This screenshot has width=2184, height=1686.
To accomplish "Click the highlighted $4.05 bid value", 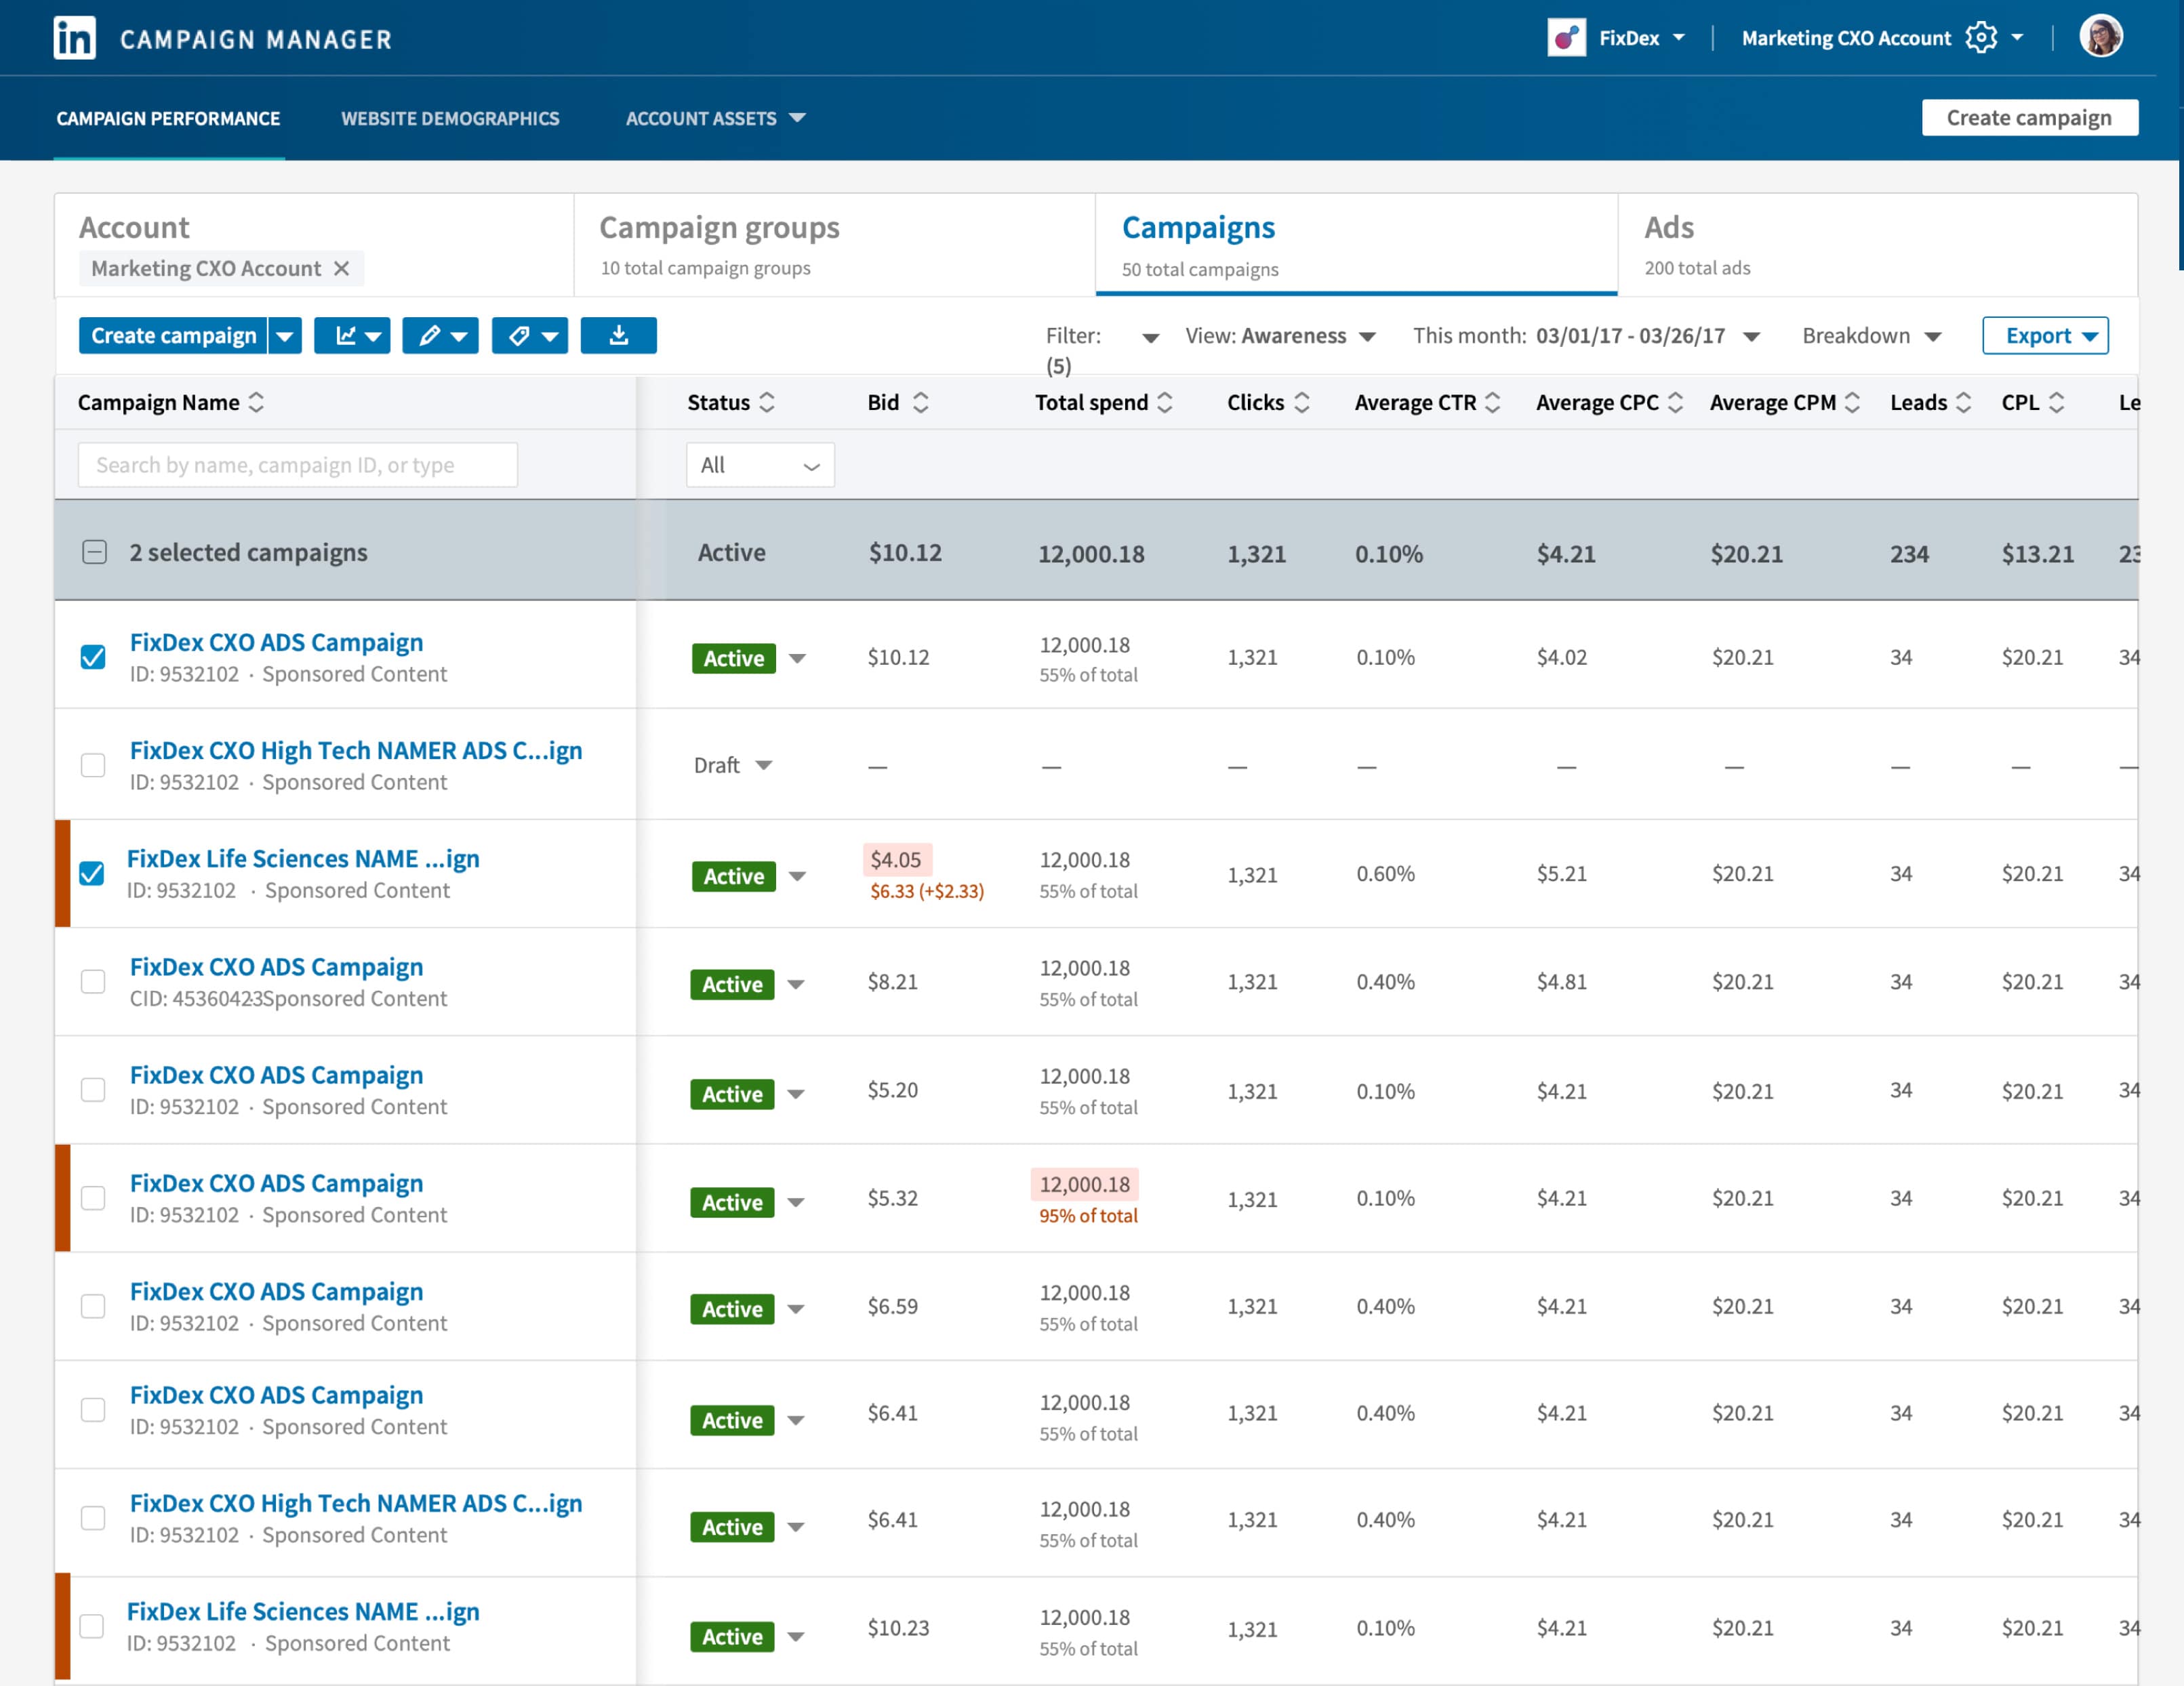I will pyautogui.click(x=896, y=859).
